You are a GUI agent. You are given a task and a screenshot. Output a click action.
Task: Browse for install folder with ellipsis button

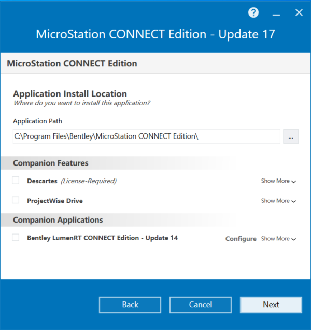tap(291, 136)
